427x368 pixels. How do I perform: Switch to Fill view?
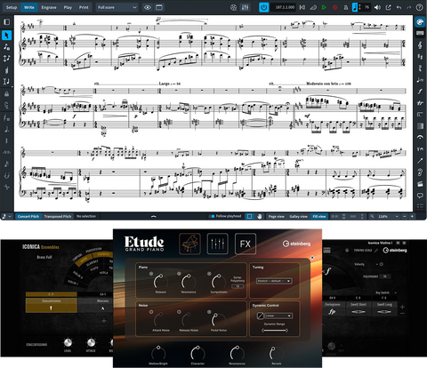point(319,217)
